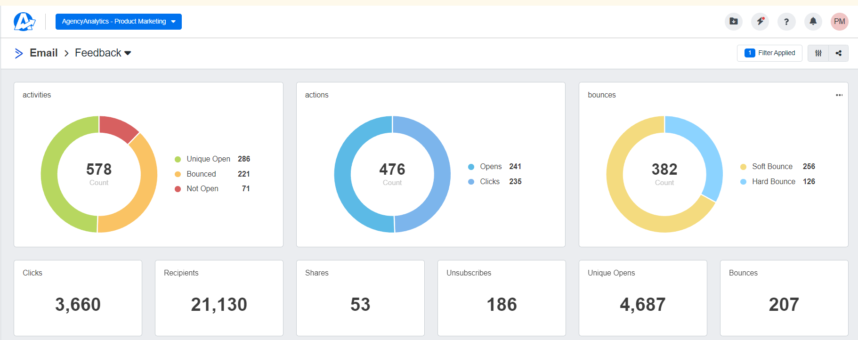Toggle the Clicks legend item in actions
858x340 pixels.
pyautogui.click(x=489, y=182)
